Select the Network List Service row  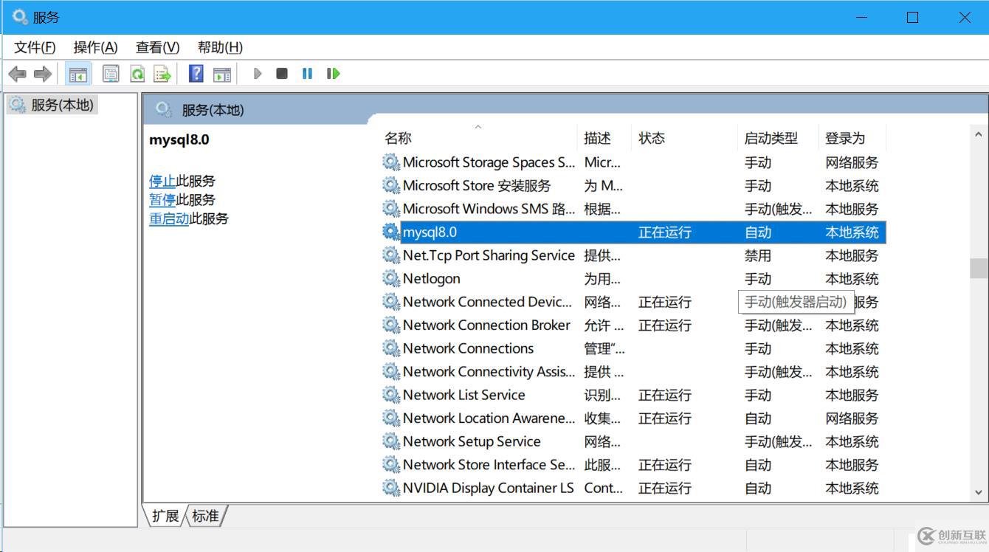coord(633,395)
